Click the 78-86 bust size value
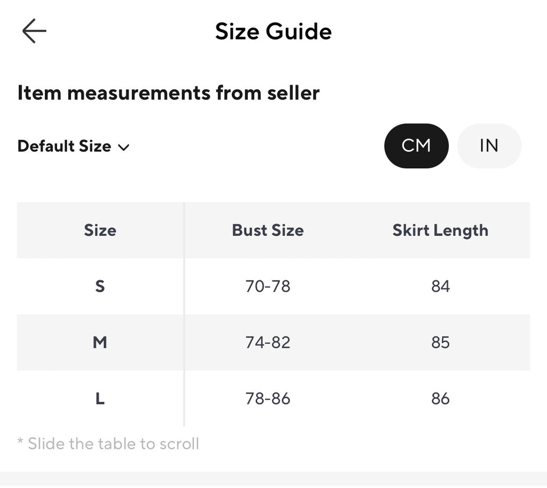This screenshot has width=547, height=488. coord(268,398)
